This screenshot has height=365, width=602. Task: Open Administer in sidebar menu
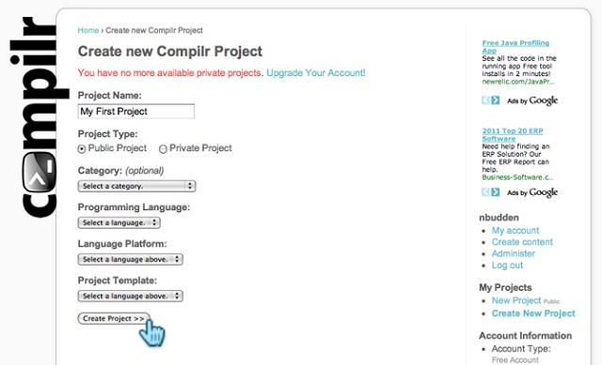point(514,253)
